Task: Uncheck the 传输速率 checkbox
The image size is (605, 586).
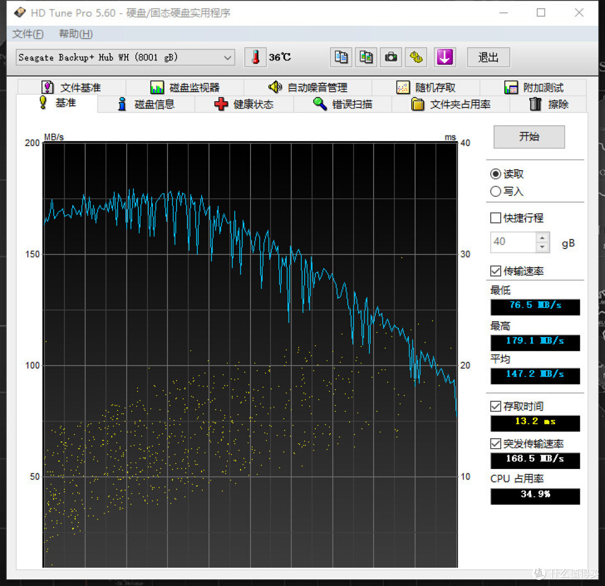Action: coord(496,271)
